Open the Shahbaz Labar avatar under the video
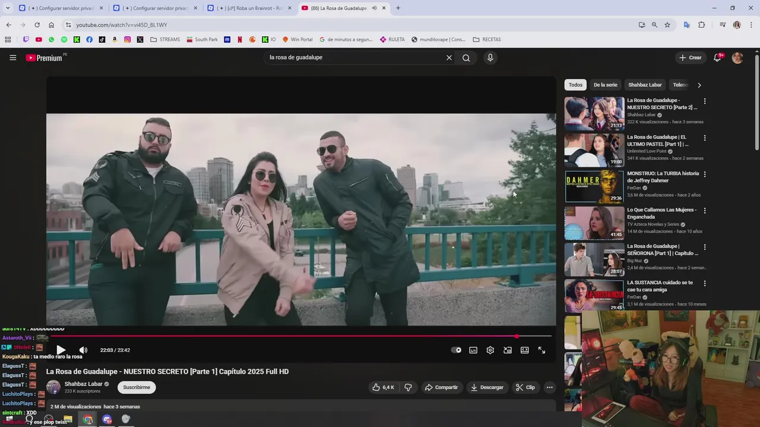Screen dimensions: 760x427 pyautogui.click(x=53, y=387)
